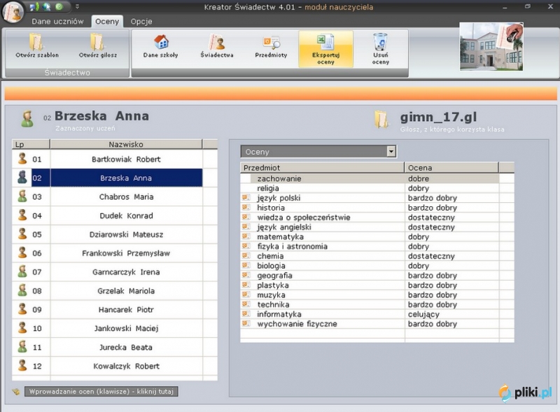
Task: Open the Świadectwa icon
Action: (x=217, y=41)
